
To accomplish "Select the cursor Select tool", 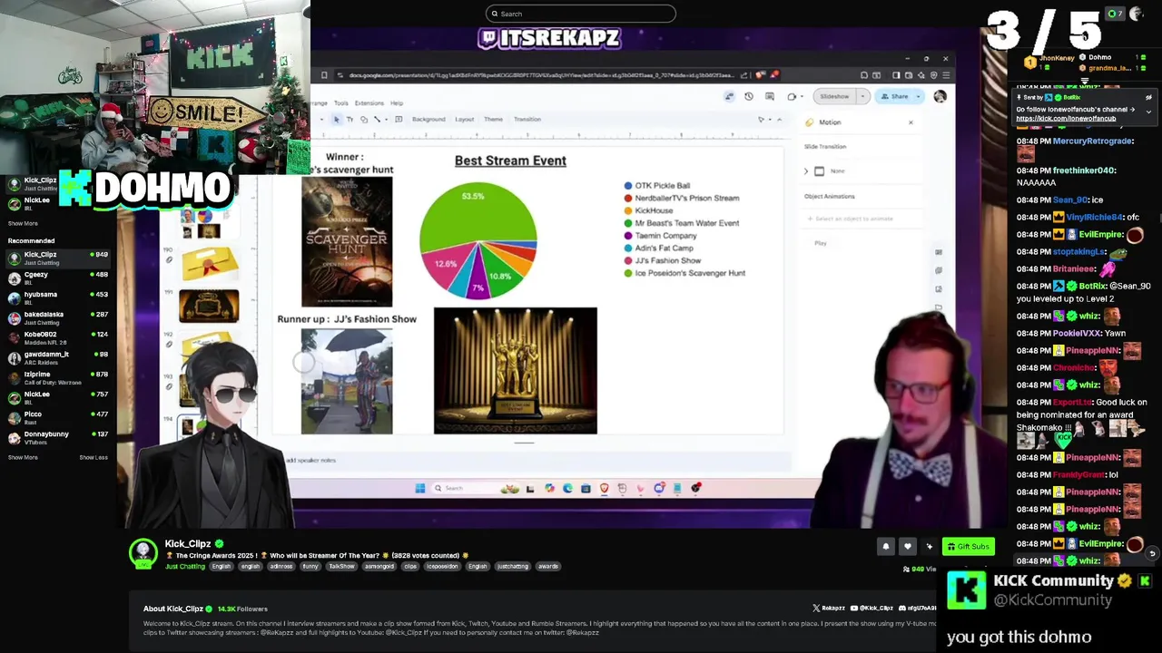I will (336, 120).
